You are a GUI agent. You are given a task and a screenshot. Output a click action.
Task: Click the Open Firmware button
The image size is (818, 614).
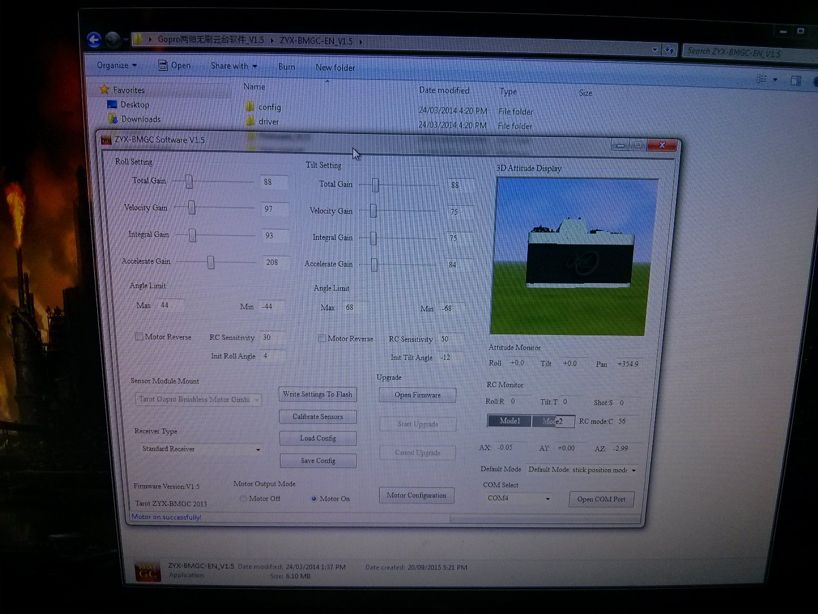(418, 395)
